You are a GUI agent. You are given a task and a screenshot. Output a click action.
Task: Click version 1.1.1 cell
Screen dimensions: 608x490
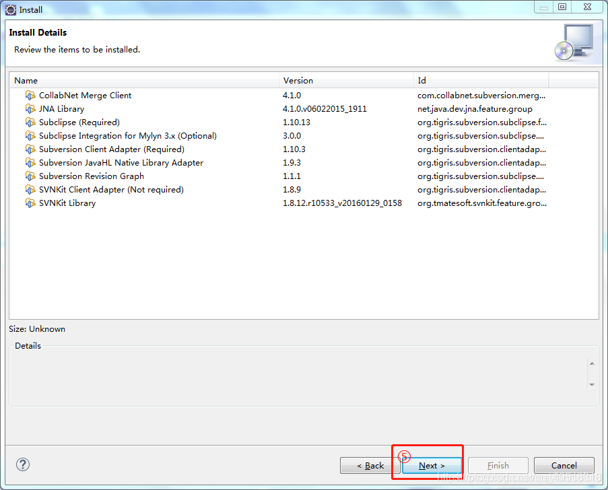coord(292,176)
